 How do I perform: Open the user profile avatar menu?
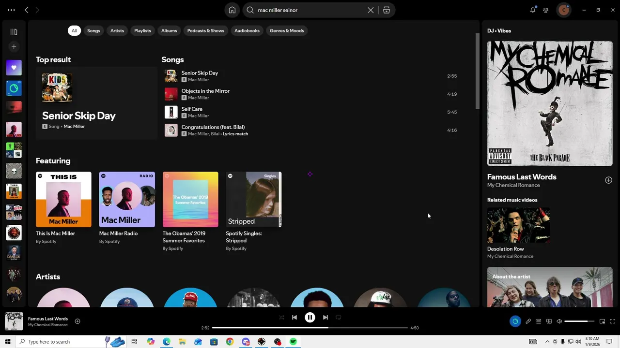pyautogui.click(x=563, y=10)
